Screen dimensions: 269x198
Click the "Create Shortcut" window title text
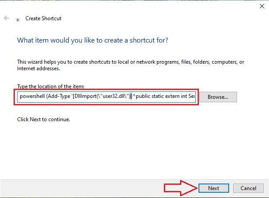tap(43, 18)
